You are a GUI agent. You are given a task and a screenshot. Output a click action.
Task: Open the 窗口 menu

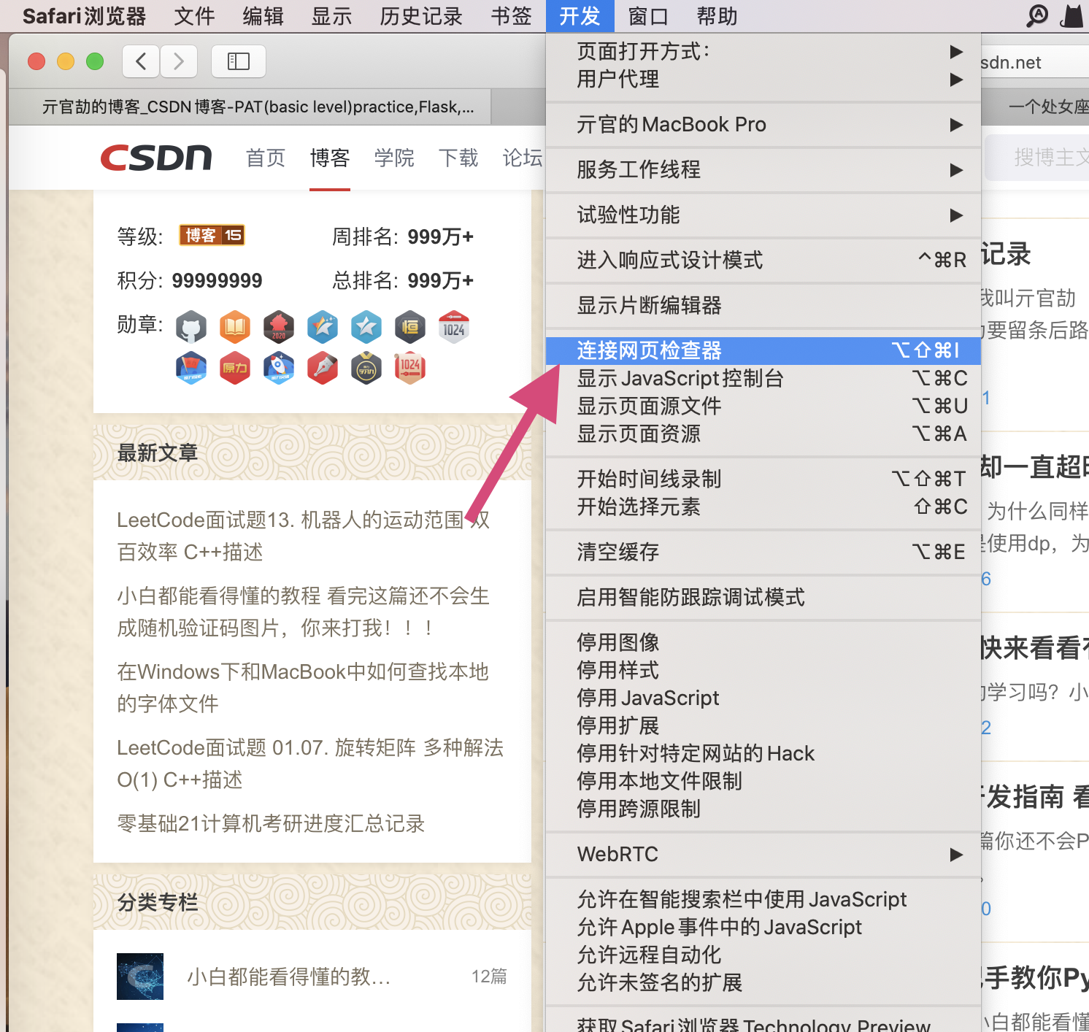pyautogui.click(x=648, y=16)
